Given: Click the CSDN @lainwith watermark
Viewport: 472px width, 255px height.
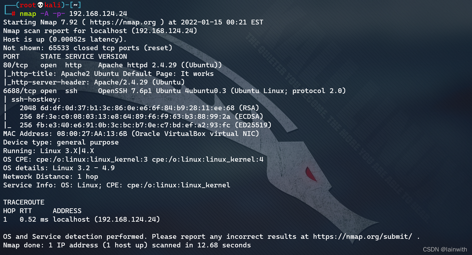Looking at the screenshot, I should pos(446,250).
